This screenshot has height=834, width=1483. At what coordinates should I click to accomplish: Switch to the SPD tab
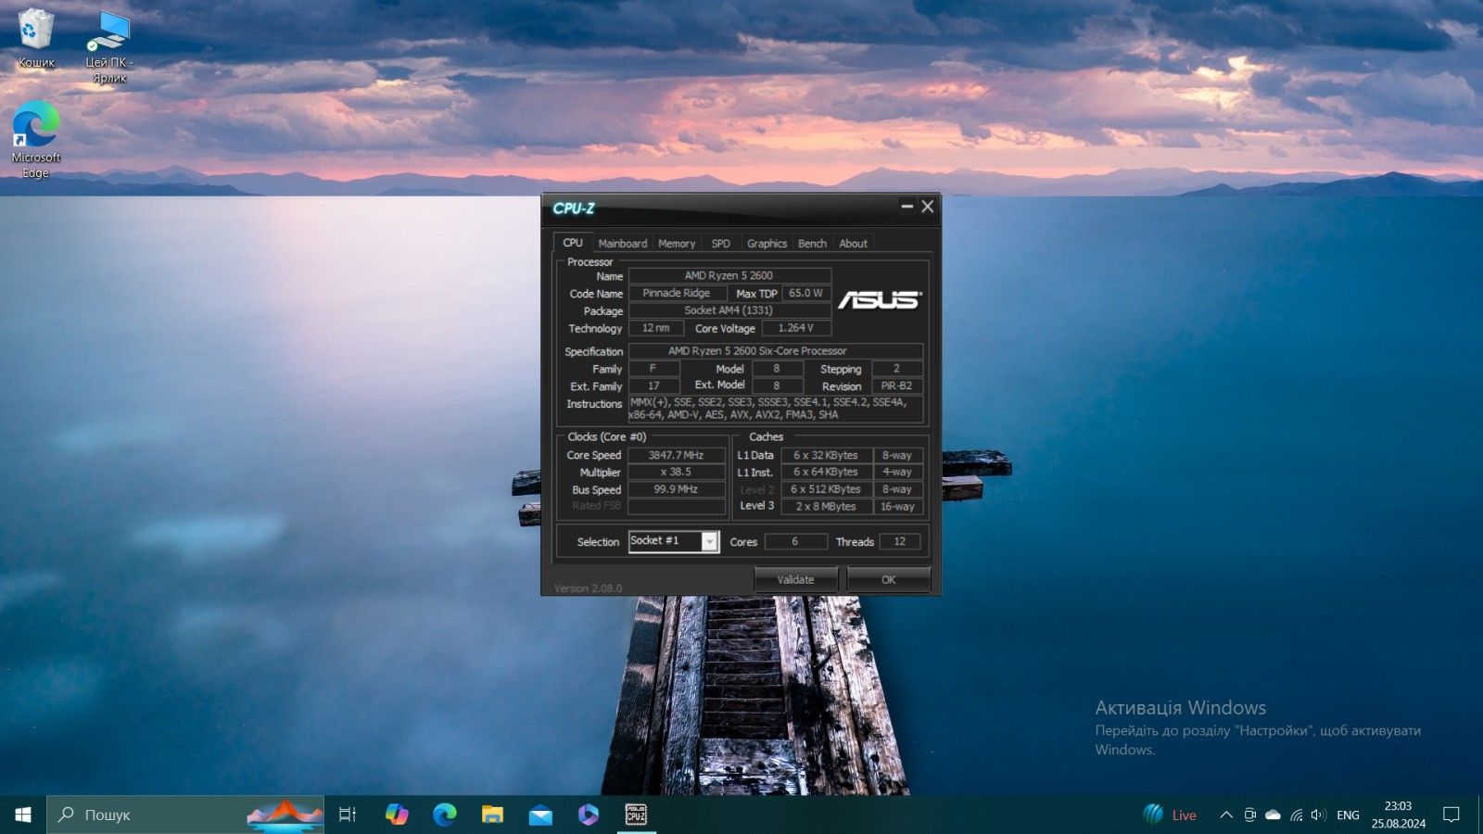point(721,244)
